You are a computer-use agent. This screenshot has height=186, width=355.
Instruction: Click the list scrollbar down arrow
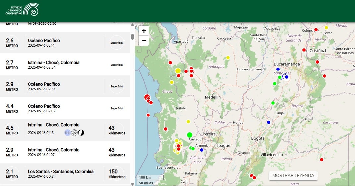click(133, 184)
